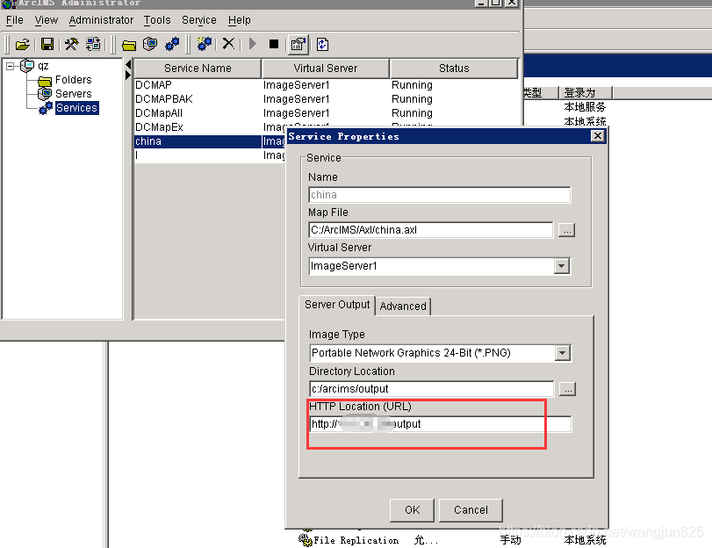Select the china service row
This screenshot has width=712, height=548.
tap(210, 141)
